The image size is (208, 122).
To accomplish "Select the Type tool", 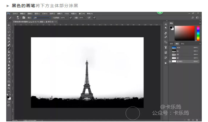I will click(9, 75).
